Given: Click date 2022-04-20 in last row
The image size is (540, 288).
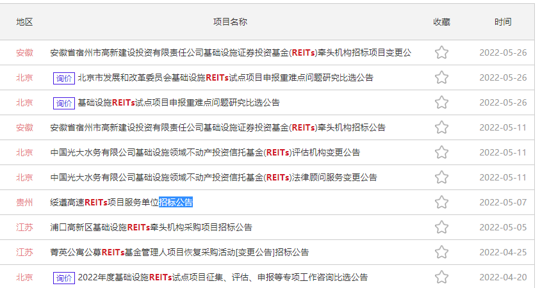Looking at the screenshot, I should click(503, 277).
